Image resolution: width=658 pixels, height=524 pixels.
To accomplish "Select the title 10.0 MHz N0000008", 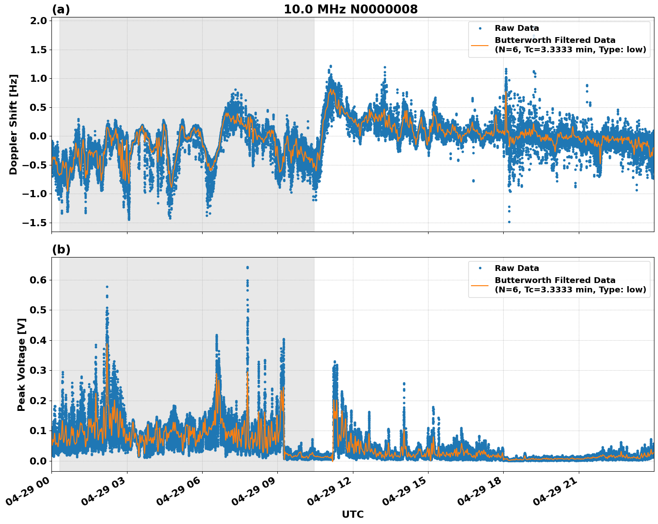I will [x=351, y=9].
